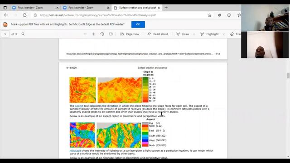Fit the PDF to page width
Image resolution: width=290 pixels, height=163 pixels.
[x=111, y=34]
